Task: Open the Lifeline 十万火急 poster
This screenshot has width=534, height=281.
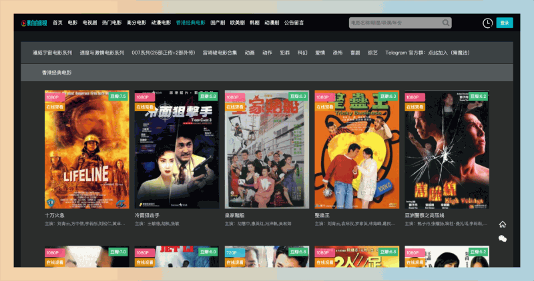Action: tap(87, 150)
